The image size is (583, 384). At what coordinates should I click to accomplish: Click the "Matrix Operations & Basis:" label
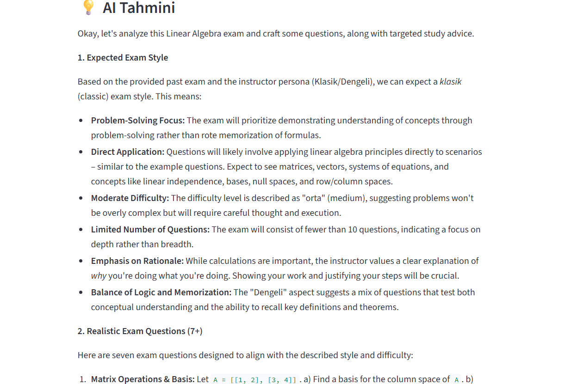coord(143,379)
